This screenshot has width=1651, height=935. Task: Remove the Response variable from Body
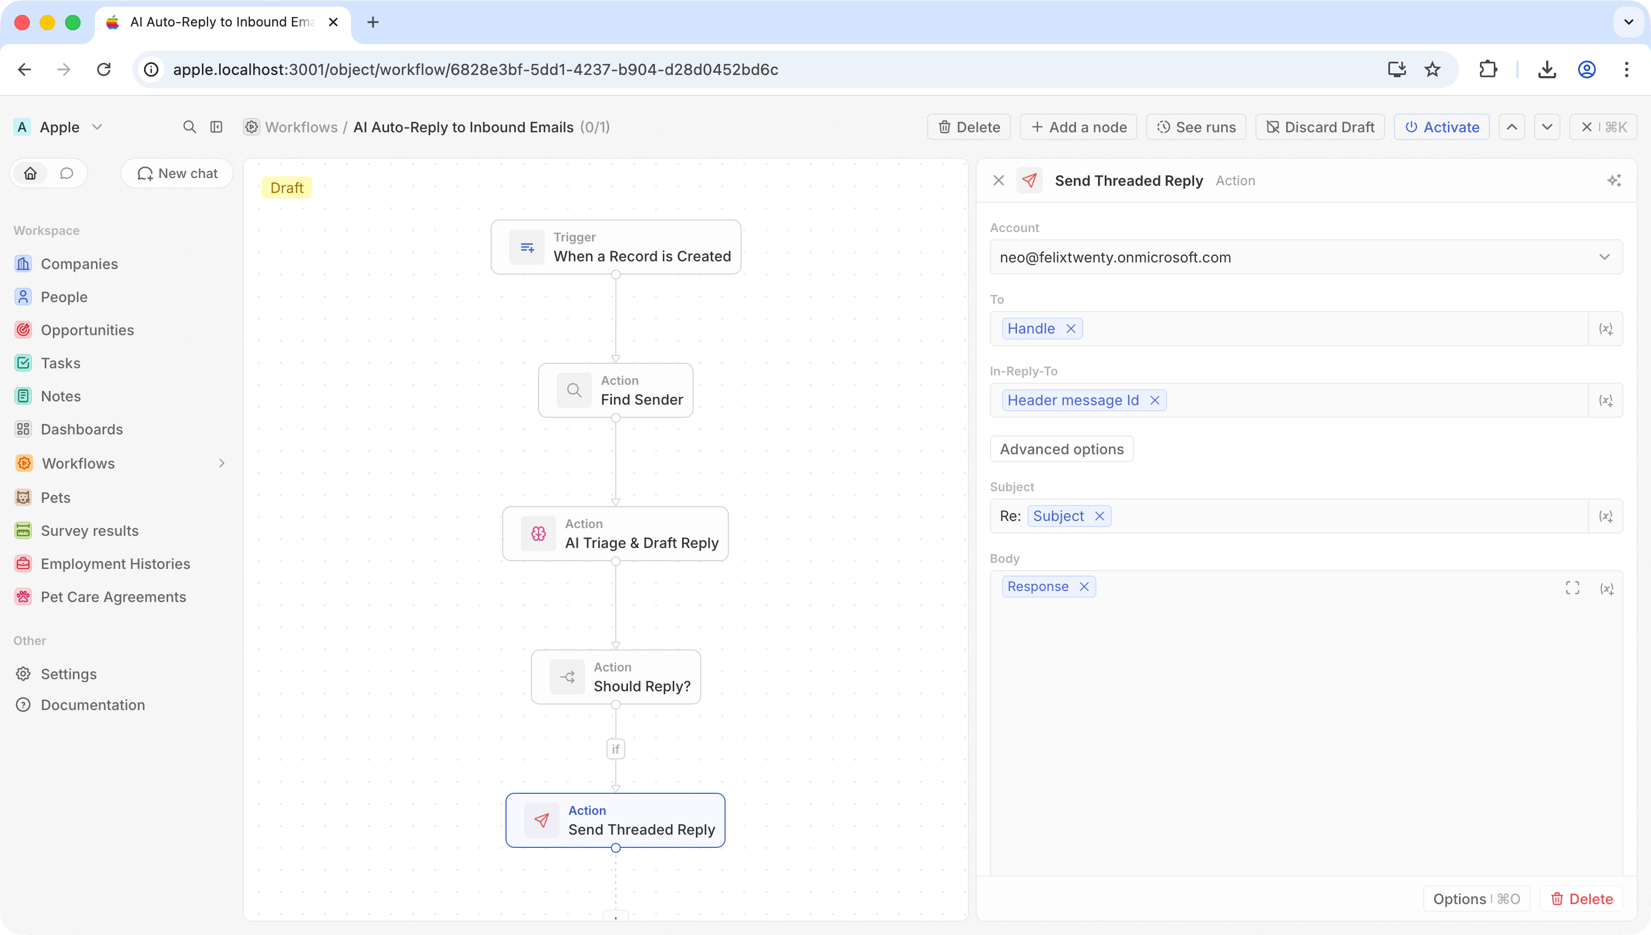[1084, 586]
